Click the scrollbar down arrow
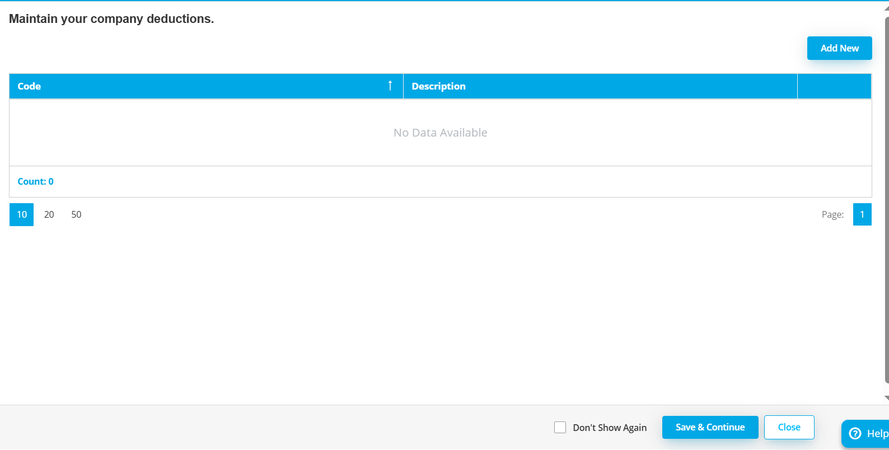 click(x=886, y=398)
